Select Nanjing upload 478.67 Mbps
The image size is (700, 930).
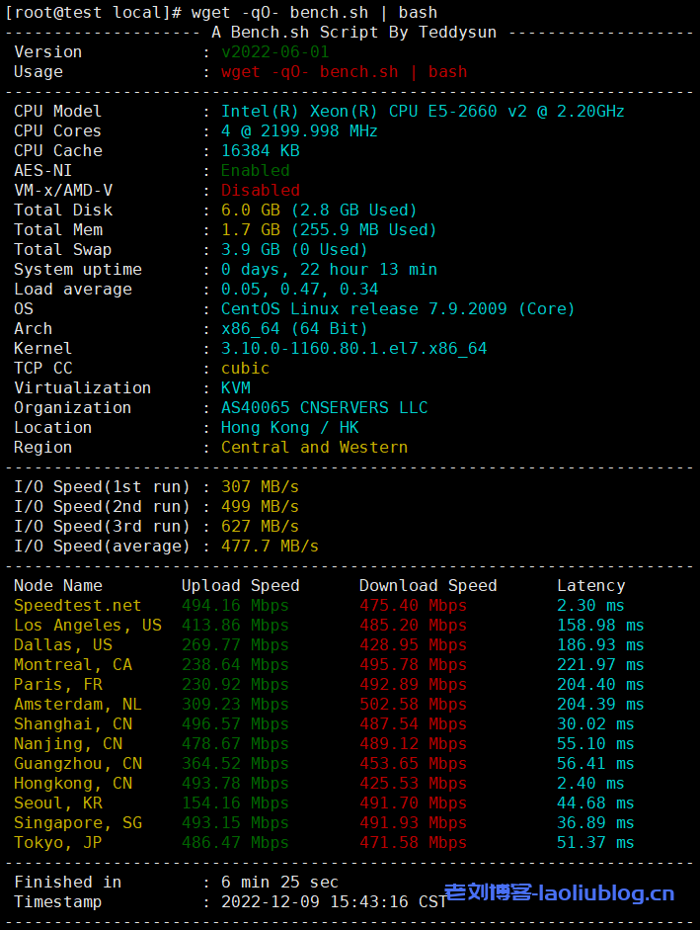pos(235,744)
